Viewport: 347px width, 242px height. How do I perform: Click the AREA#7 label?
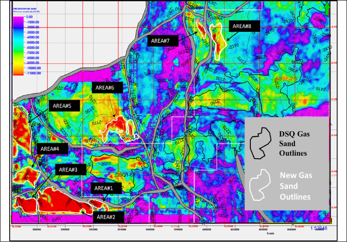(x=163, y=41)
